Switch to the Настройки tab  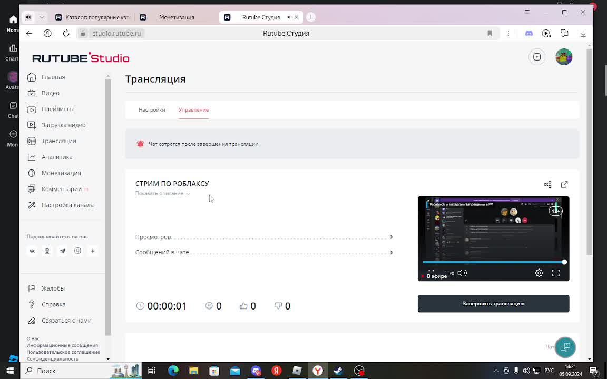(152, 110)
